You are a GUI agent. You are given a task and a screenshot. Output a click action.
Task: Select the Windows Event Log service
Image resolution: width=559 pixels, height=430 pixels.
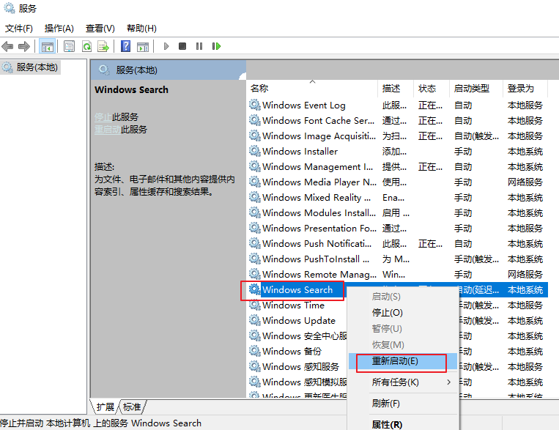[x=304, y=105]
